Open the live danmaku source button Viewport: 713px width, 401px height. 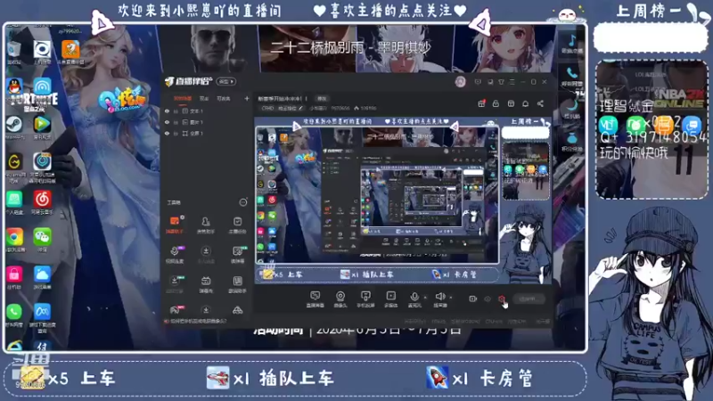[x=315, y=299]
